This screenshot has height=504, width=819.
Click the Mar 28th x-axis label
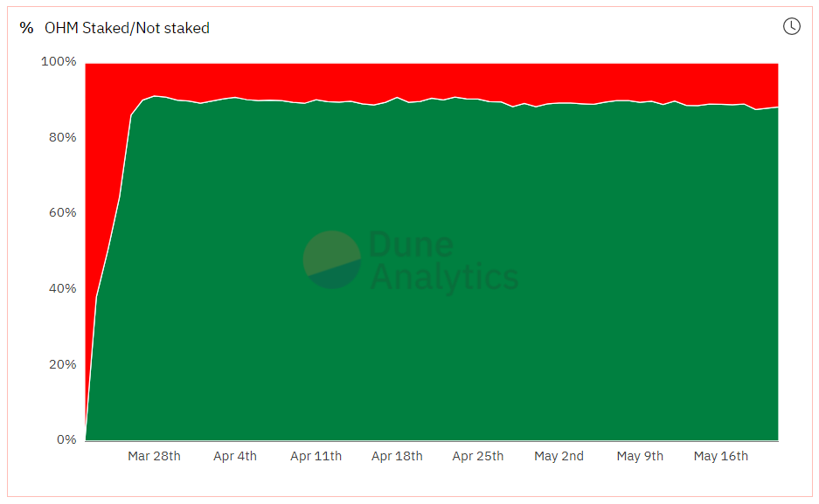pyautogui.click(x=154, y=456)
